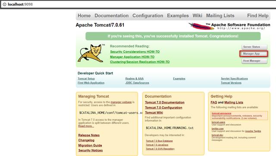Open the JDBC DataSources link

[x=137, y=83]
